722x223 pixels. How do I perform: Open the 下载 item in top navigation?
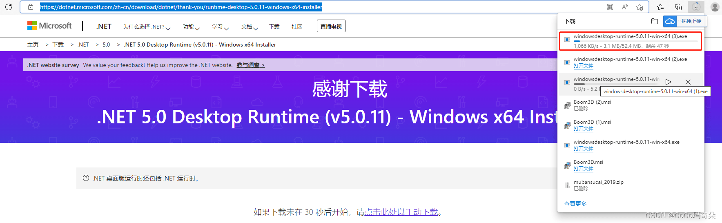coord(274,27)
